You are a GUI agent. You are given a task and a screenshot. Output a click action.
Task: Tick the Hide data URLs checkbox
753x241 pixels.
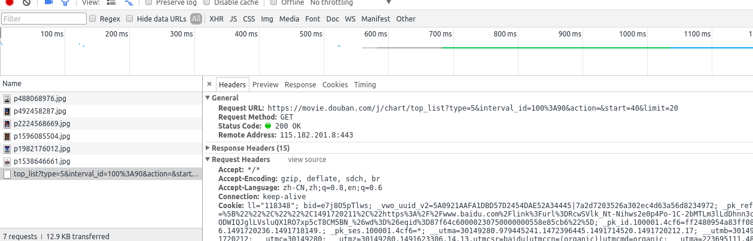pos(130,19)
